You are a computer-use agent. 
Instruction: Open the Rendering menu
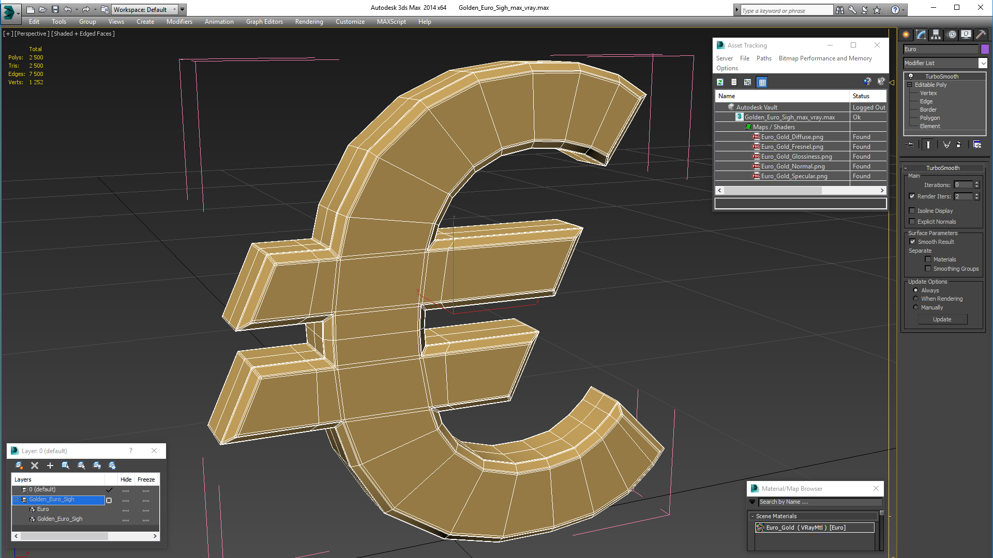(309, 22)
